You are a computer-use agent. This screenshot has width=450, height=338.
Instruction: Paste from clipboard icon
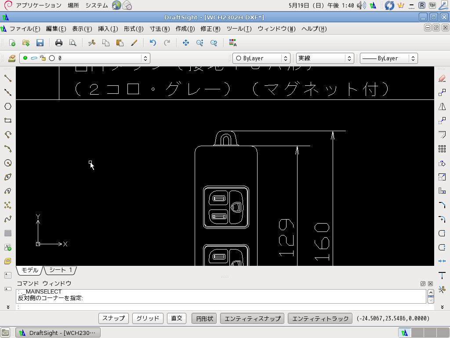point(120,43)
